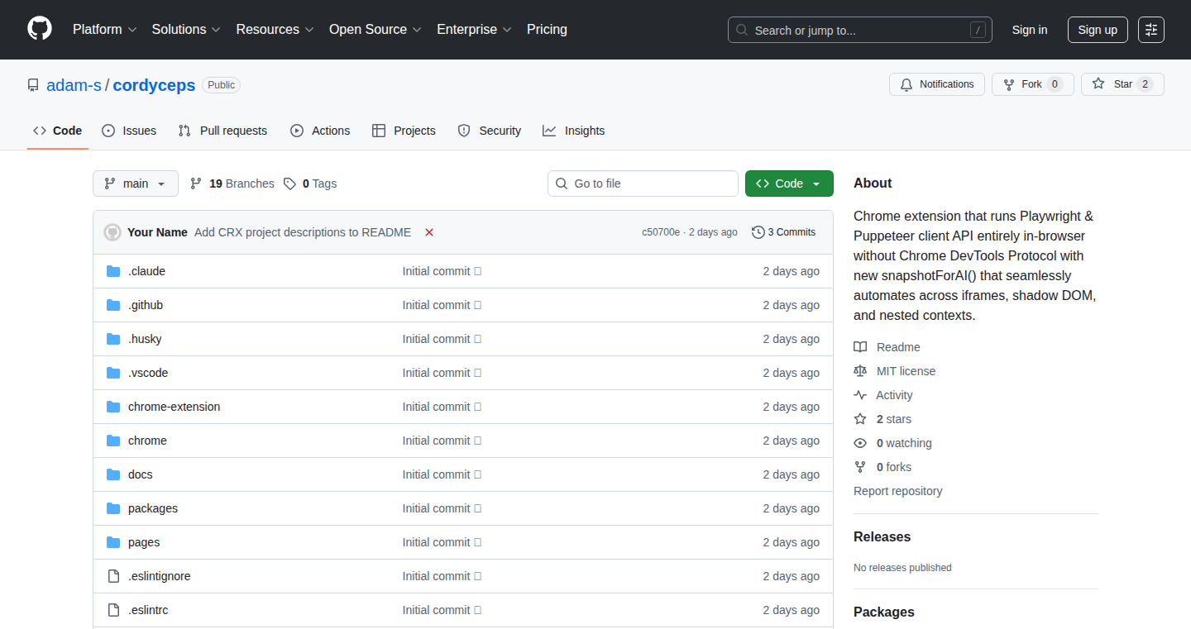Click the Notifications bell button

(x=937, y=84)
